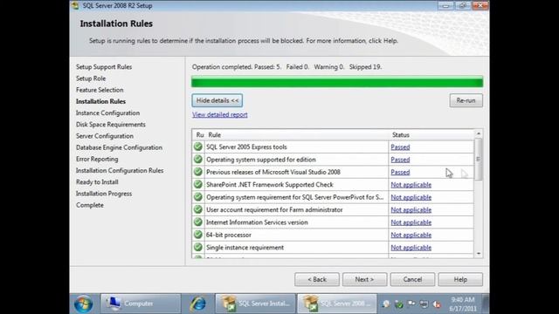
Task: Select Feature Selection step
Action: [x=100, y=90]
